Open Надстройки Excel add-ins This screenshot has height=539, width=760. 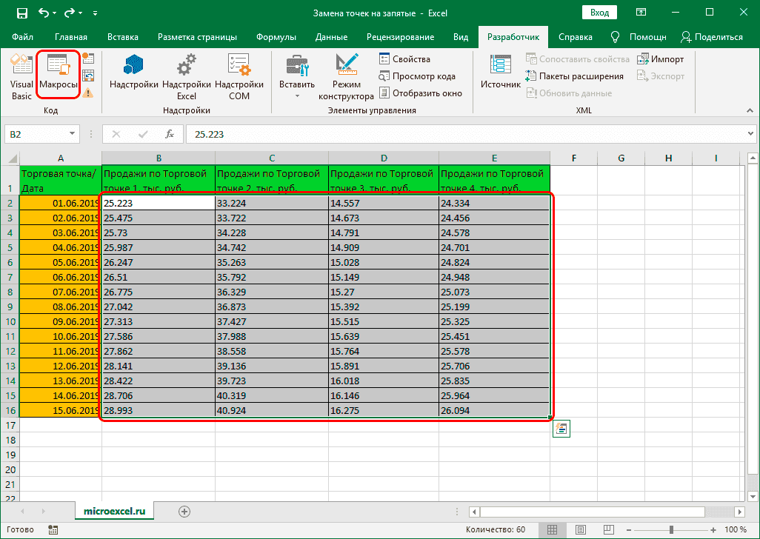[x=186, y=78]
